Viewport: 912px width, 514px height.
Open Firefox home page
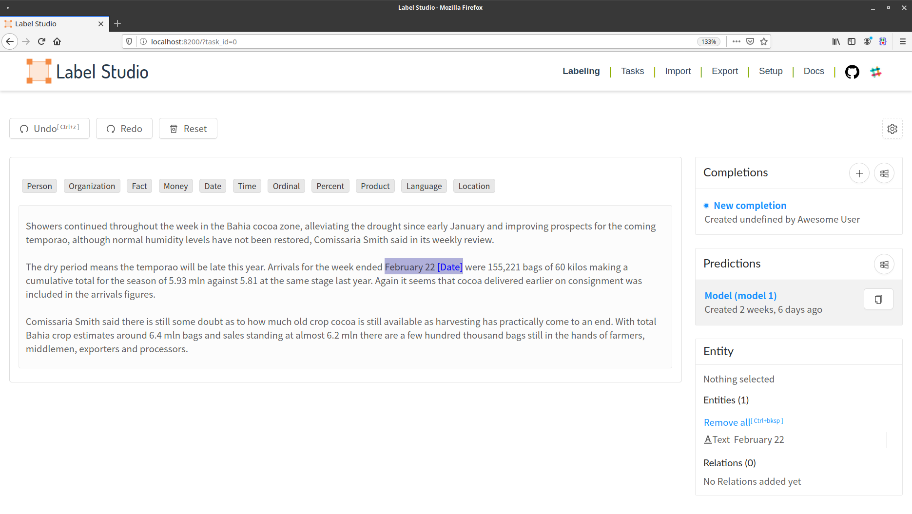tap(57, 41)
